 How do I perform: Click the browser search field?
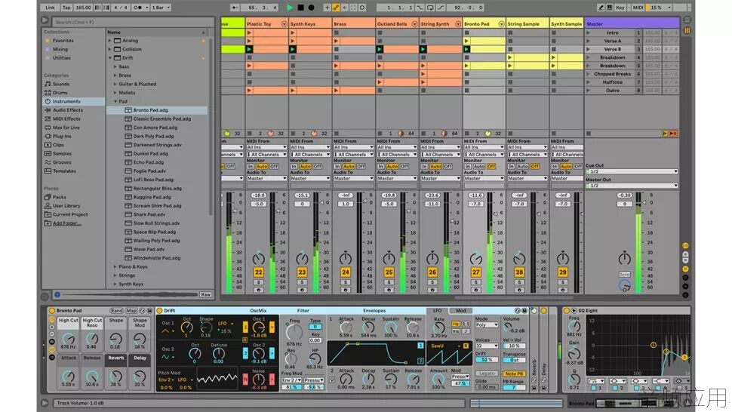(133, 22)
